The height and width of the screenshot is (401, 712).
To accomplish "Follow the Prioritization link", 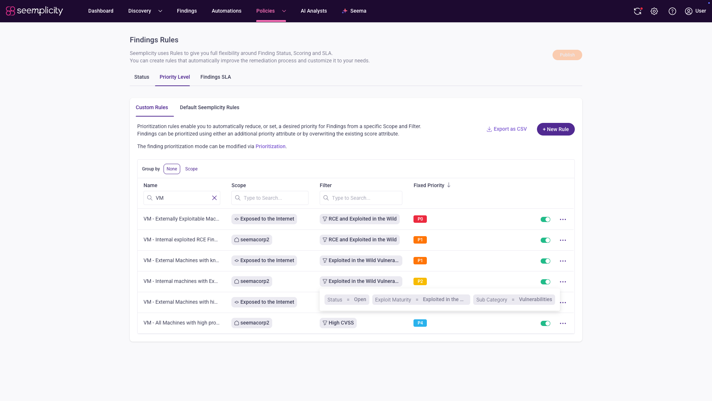I will click(270, 146).
